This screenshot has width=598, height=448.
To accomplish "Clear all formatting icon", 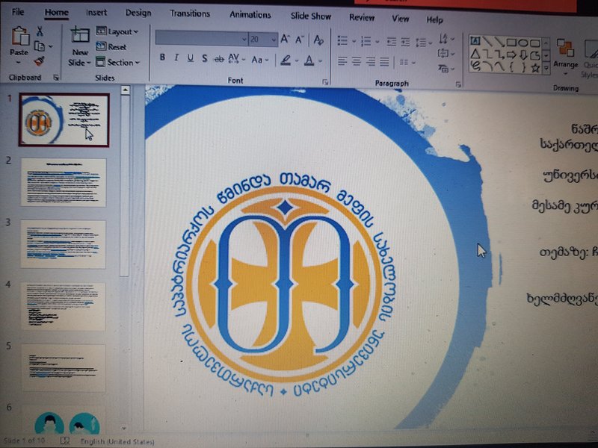I will (318, 40).
